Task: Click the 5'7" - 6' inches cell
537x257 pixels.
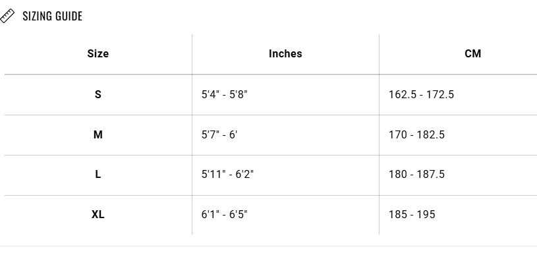Action: pos(219,134)
